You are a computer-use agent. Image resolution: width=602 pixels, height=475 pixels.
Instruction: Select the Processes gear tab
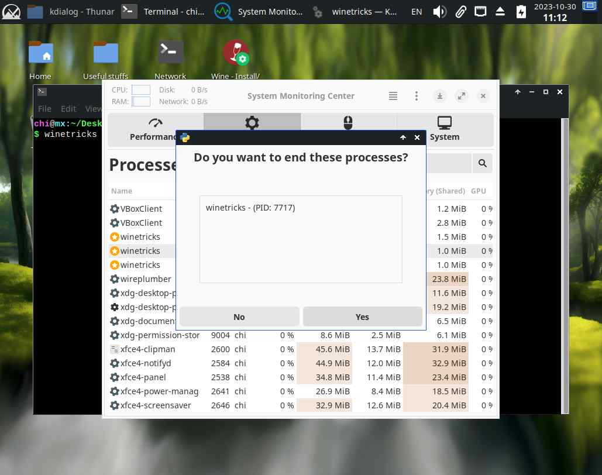252,122
